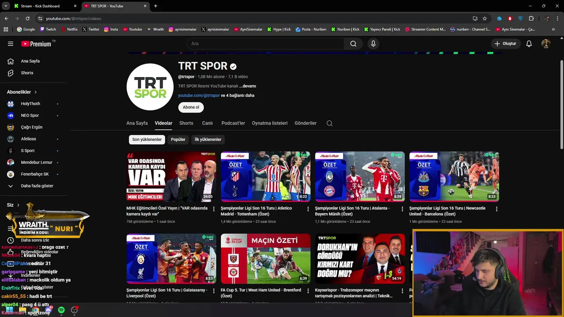
Task: Open options for Atletico Madrid - Tottenham video
Action: tap(308, 209)
